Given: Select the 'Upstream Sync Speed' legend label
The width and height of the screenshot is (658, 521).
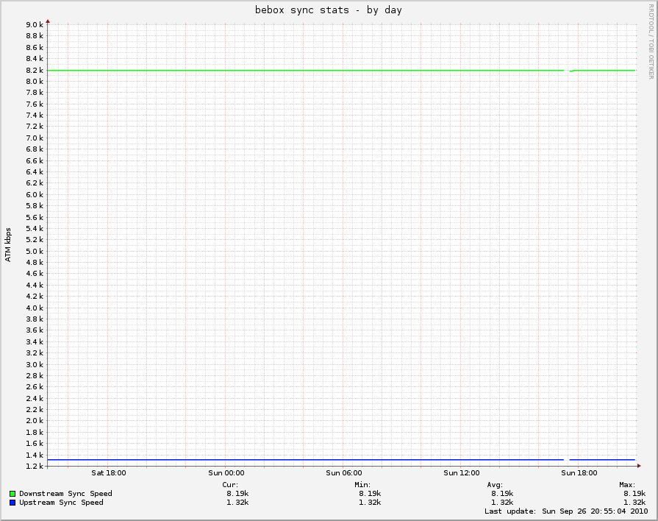Looking at the screenshot, I should [x=61, y=503].
